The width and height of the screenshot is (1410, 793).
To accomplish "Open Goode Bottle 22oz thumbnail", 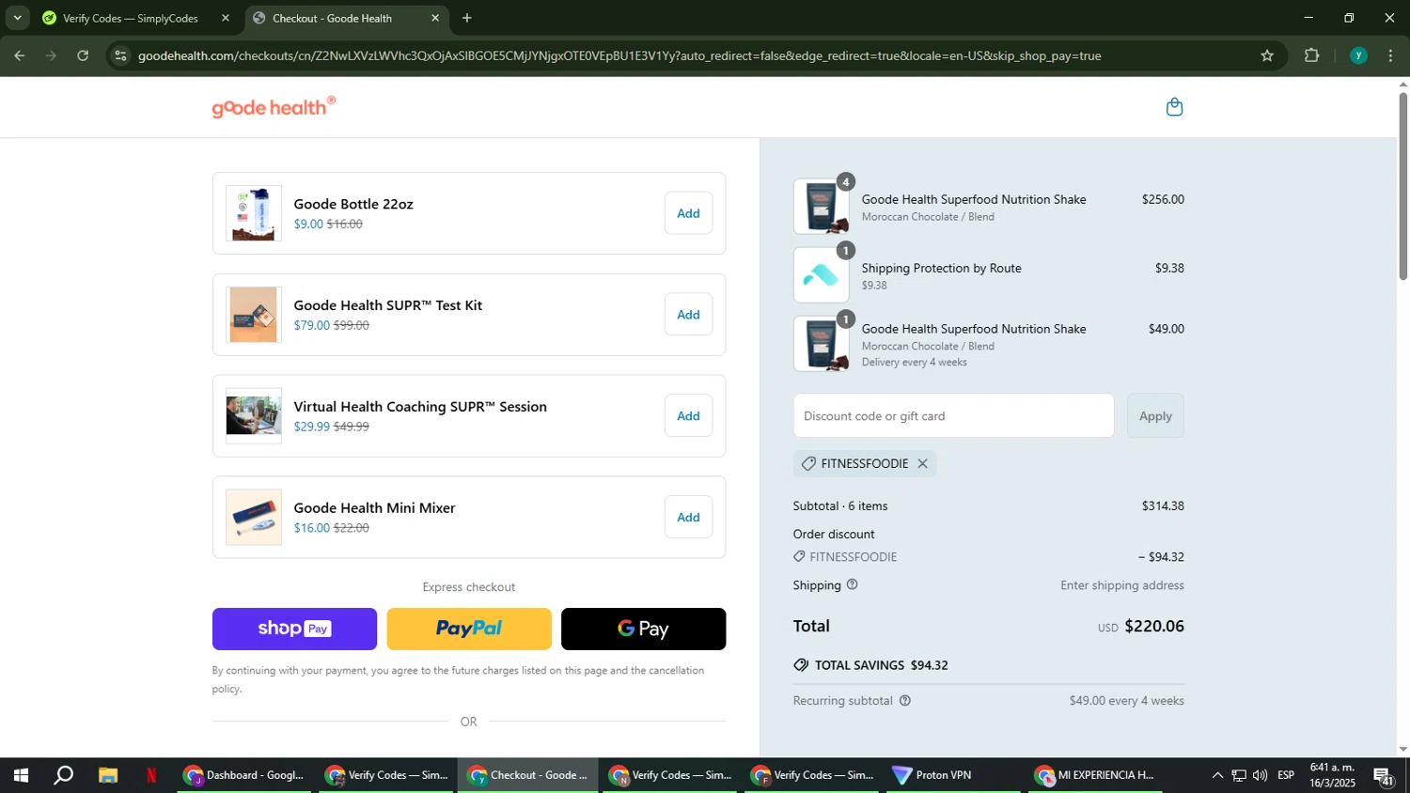I will (253, 213).
